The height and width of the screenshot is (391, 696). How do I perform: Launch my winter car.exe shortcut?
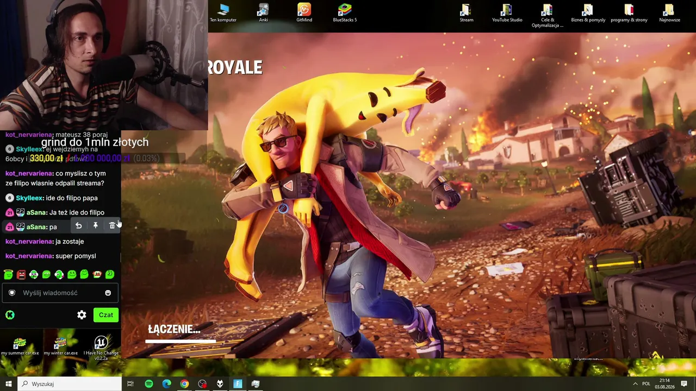pyautogui.click(x=60, y=346)
